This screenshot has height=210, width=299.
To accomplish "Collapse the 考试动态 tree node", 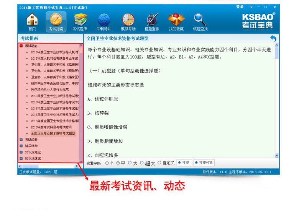I will [x=21, y=46].
